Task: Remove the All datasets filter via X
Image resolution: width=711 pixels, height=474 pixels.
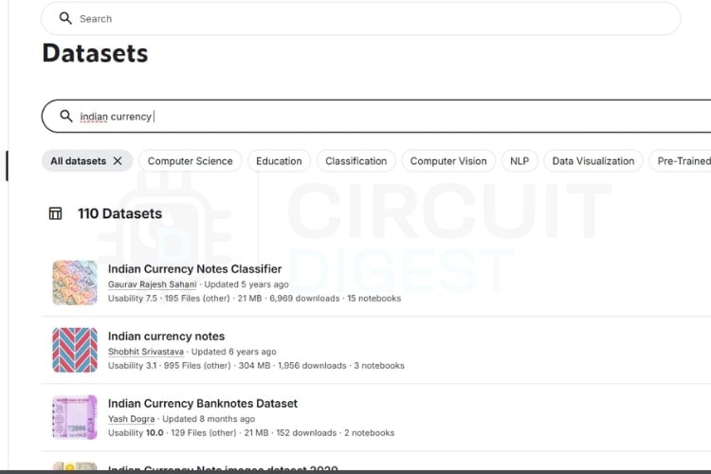Action: coord(118,161)
